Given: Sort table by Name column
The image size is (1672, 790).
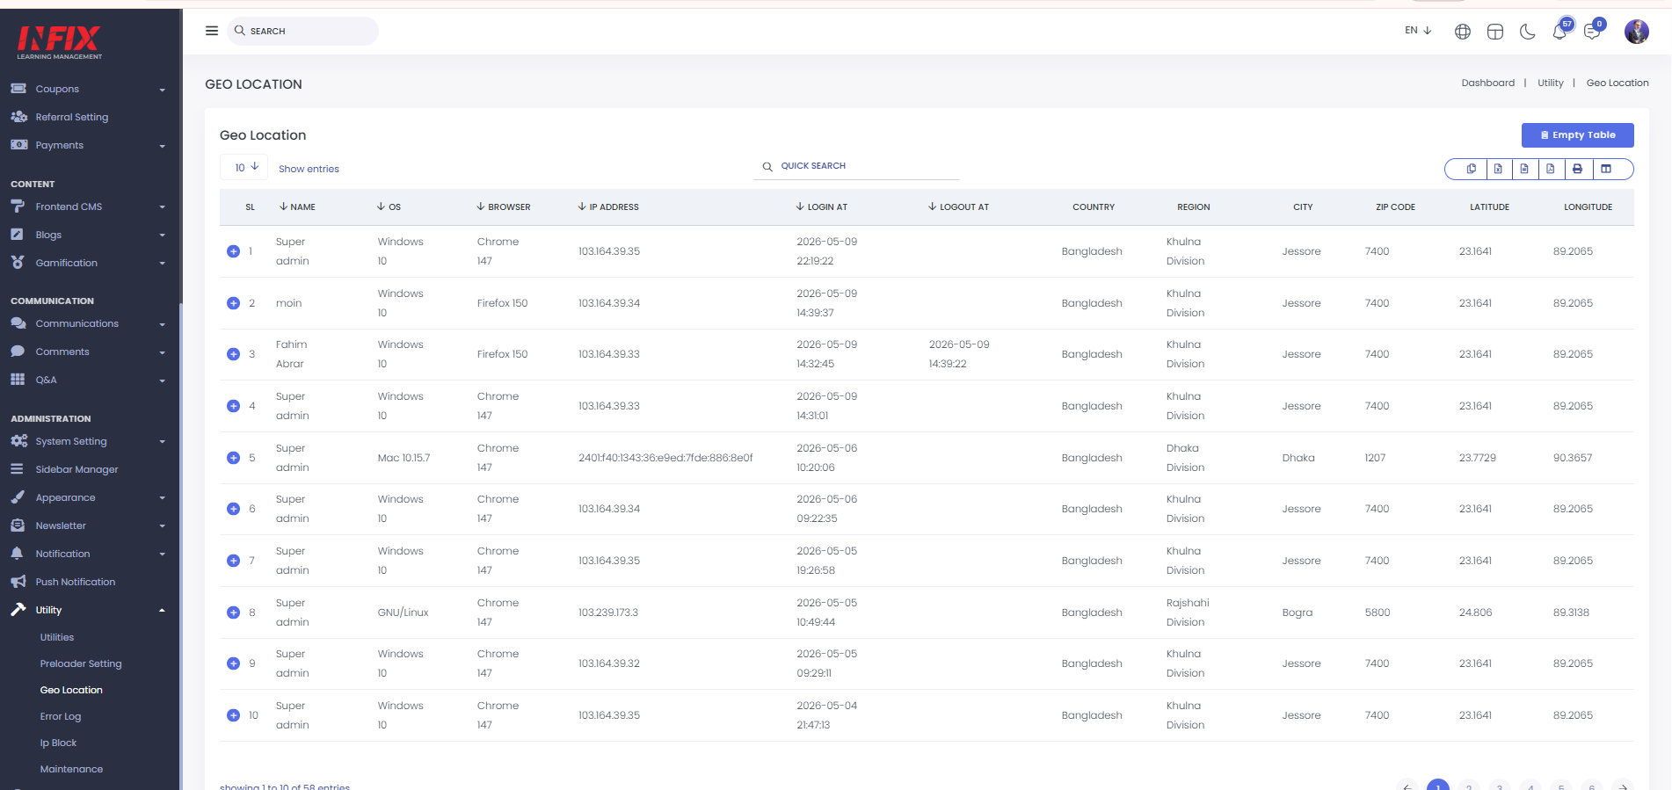Looking at the screenshot, I should click(297, 207).
